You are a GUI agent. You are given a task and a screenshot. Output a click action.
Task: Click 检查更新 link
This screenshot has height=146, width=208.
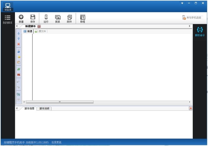[57, 142]
